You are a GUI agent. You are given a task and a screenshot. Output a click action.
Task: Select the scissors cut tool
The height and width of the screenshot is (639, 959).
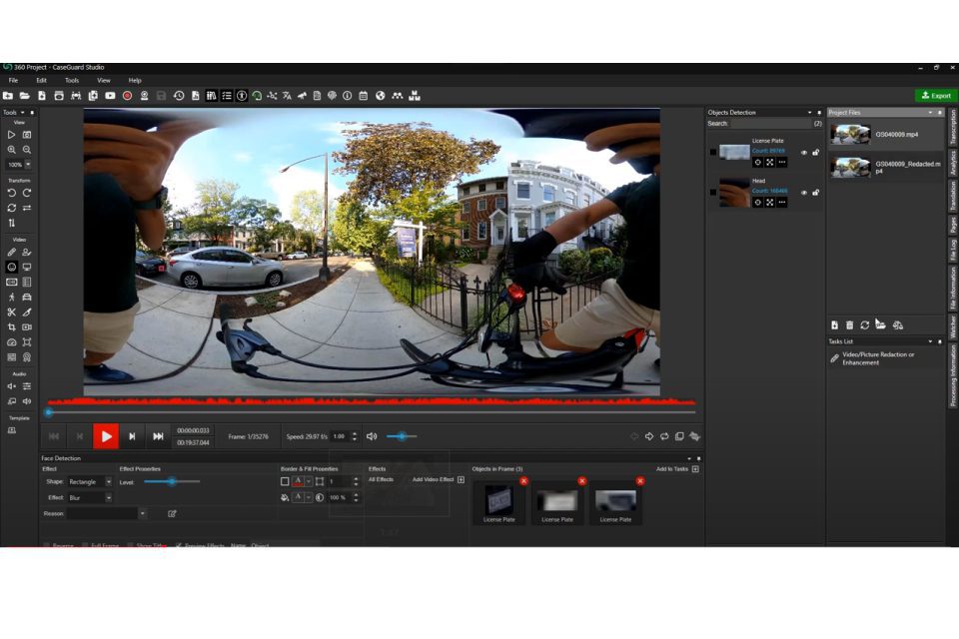coord(12,312)
